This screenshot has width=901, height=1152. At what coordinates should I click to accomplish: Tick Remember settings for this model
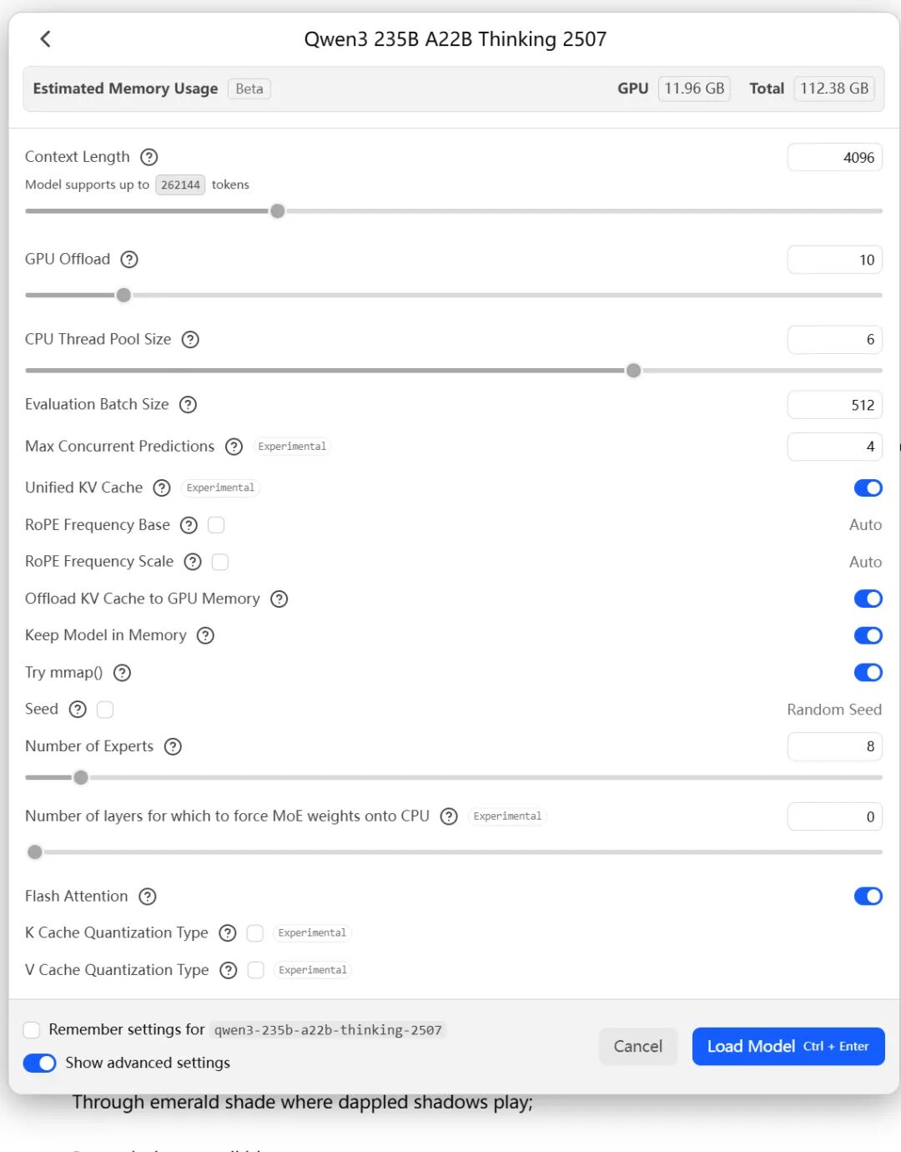32,1030
